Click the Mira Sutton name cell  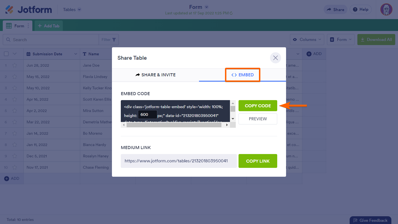coord(96,111)
